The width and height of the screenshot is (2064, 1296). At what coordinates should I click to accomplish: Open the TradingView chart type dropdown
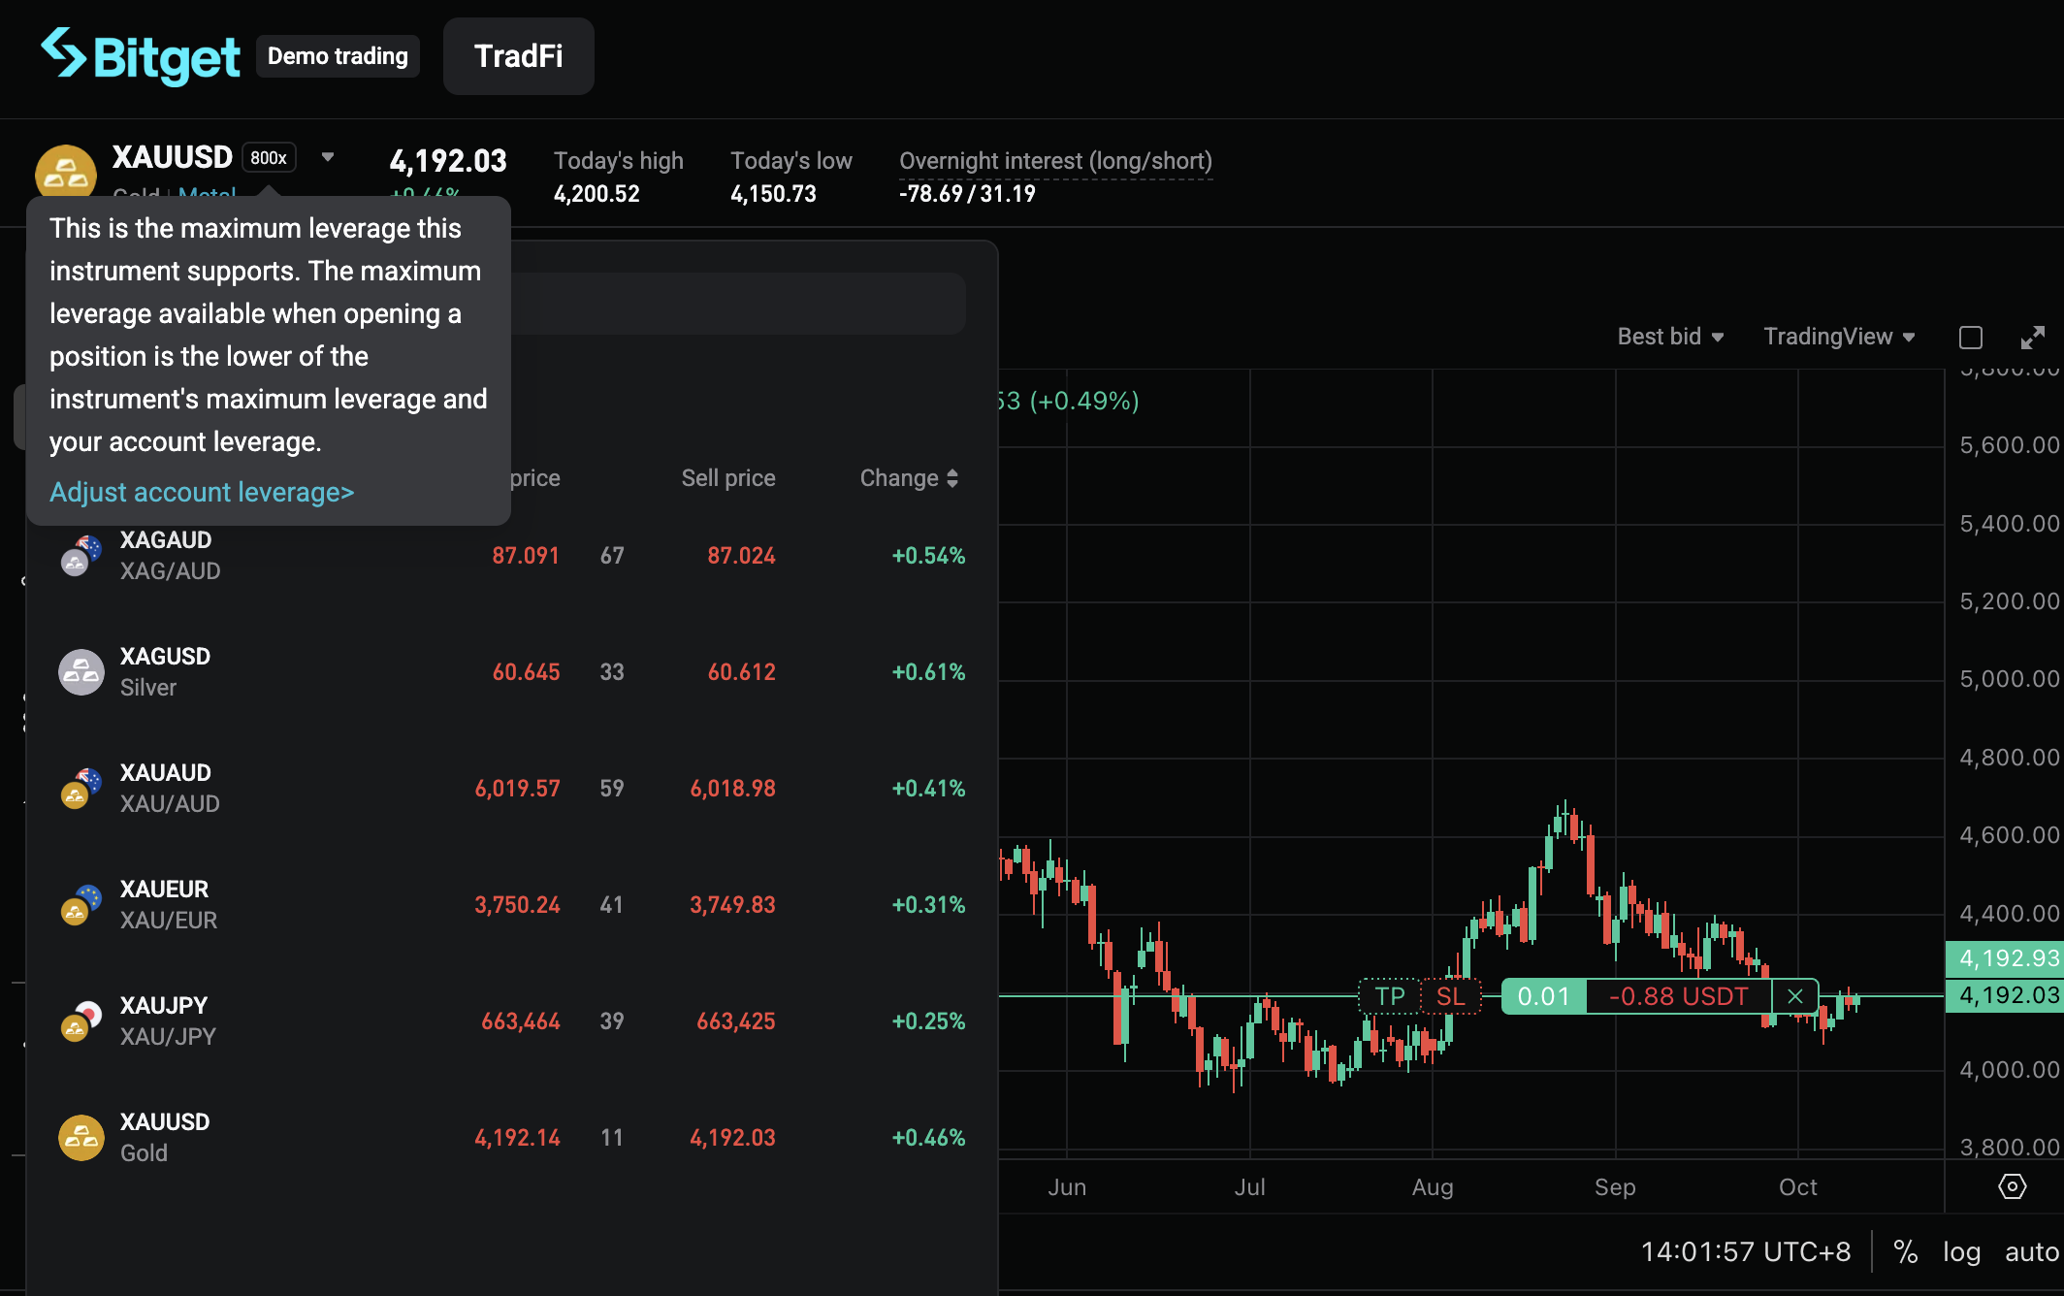click(1839, 337)
